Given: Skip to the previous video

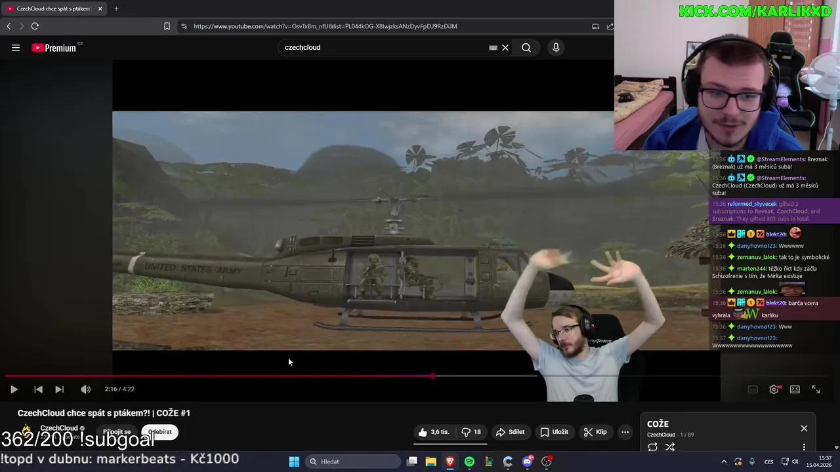Looking at the screenshot, I should pyautogui.click(x=38, y=389).
